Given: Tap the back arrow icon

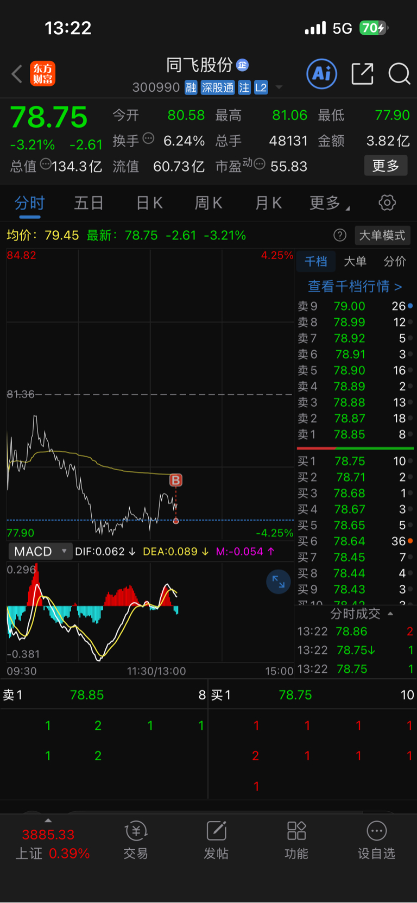Looking at the screenshot, I should 17,74.
